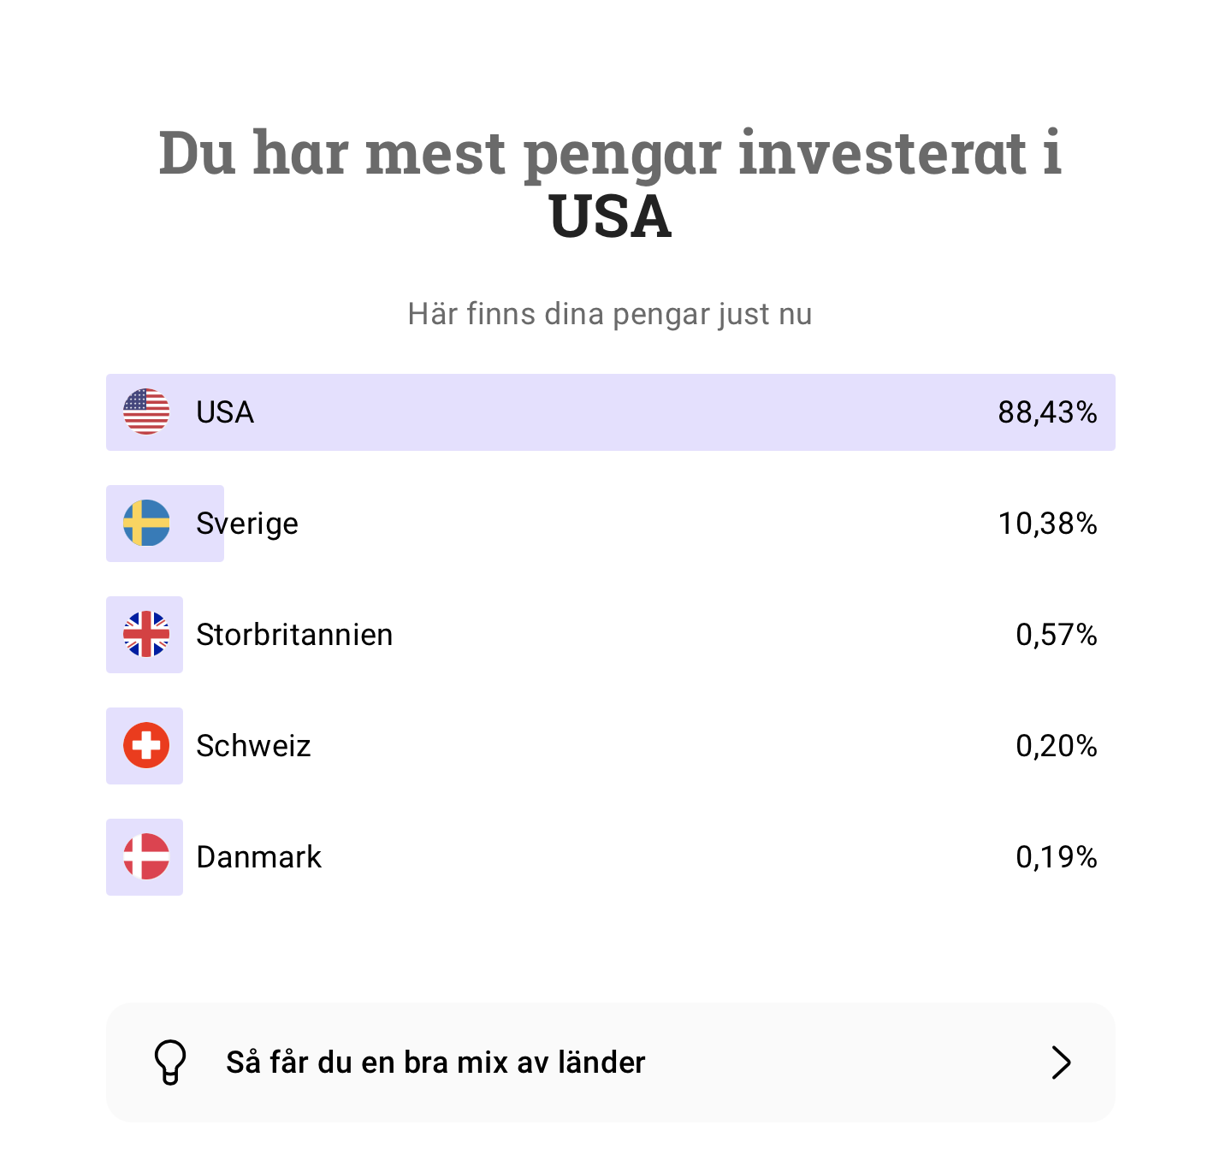Select the USA country label
This screenshot has width=1208, height=1172.
pyautogui.click(x=225, y=412)
